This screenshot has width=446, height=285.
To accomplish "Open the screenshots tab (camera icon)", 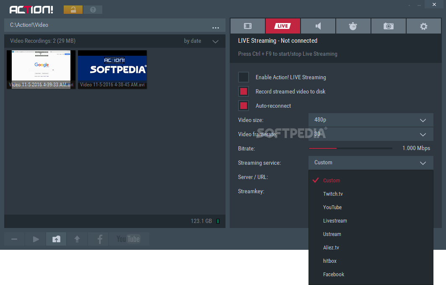I will pos(389,26).
